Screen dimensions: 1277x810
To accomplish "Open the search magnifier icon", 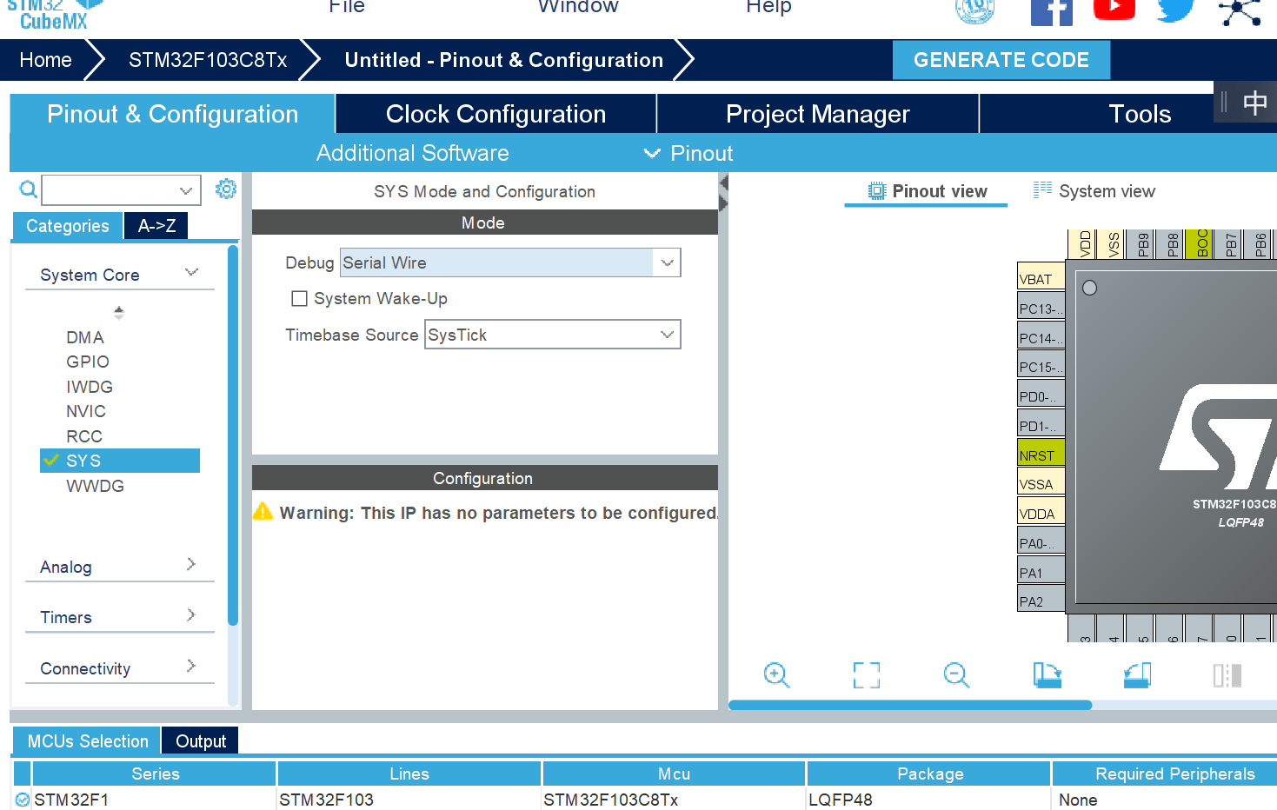I will (x=28, y=189).
